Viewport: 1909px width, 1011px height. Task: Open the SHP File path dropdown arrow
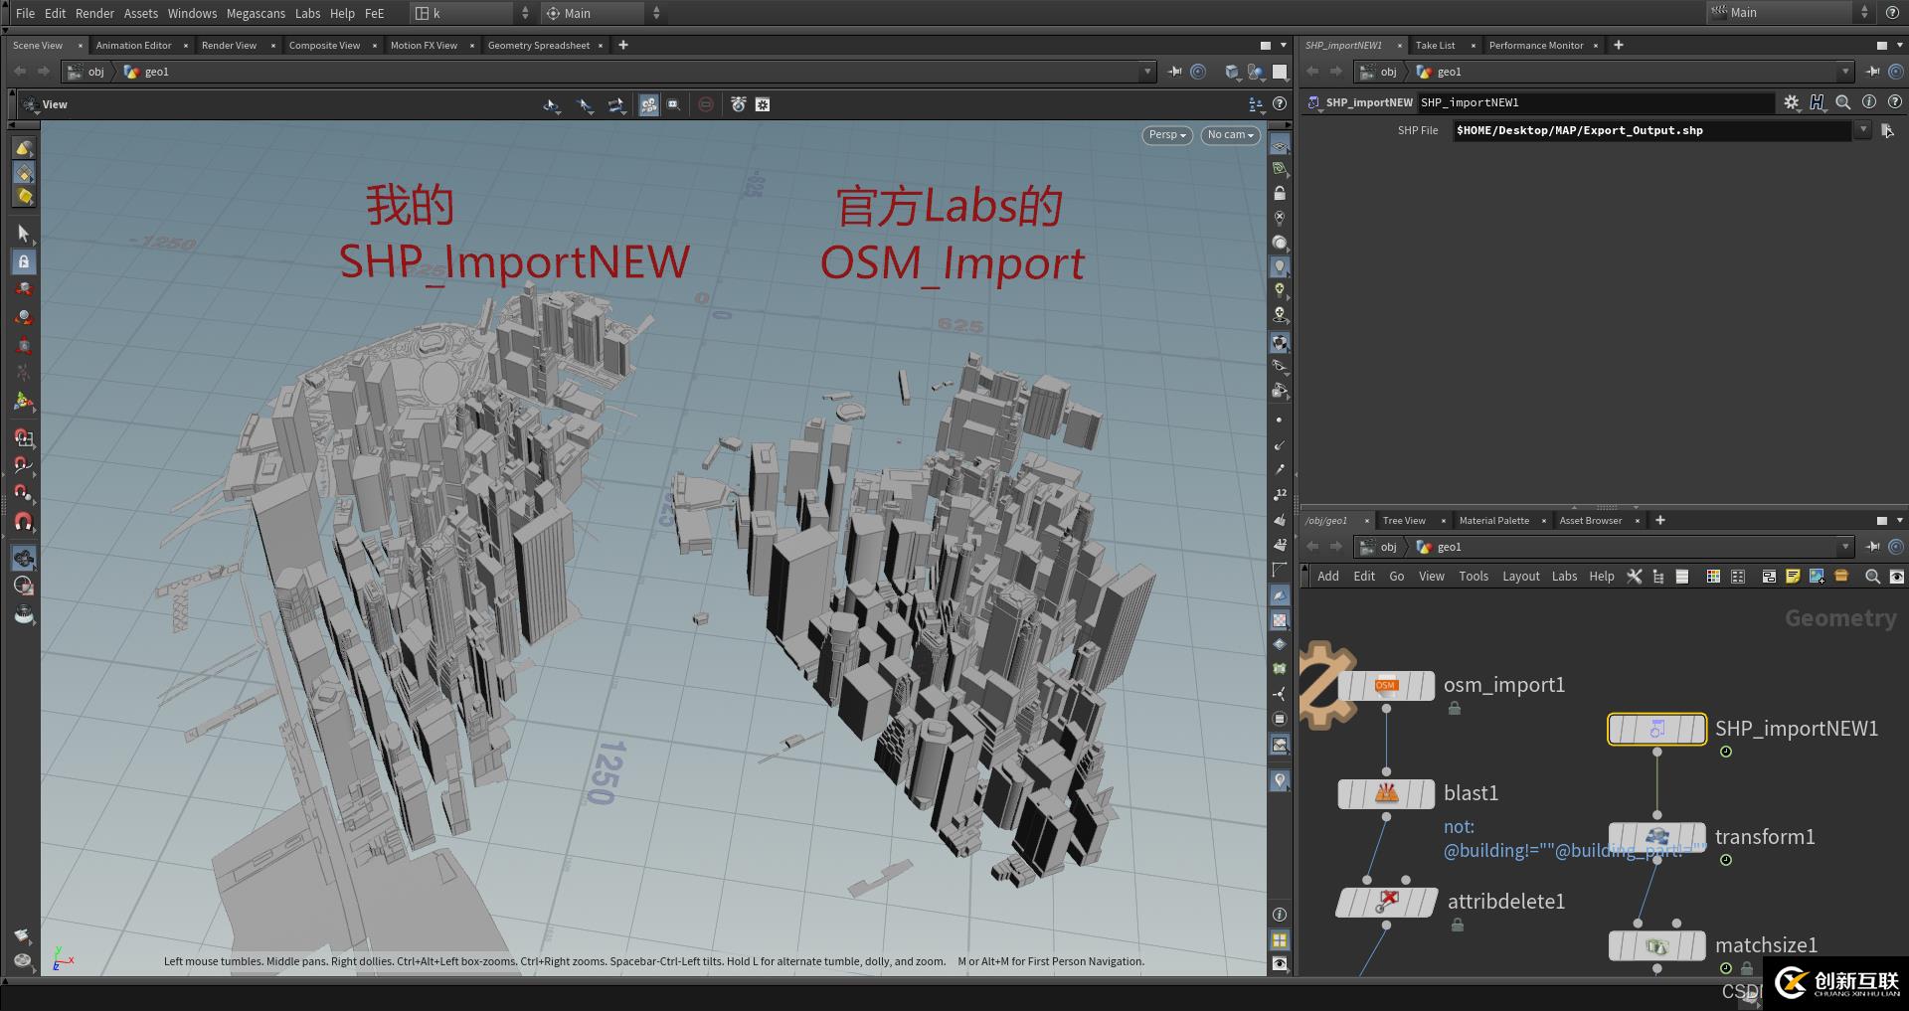(x=1862, y=130)
